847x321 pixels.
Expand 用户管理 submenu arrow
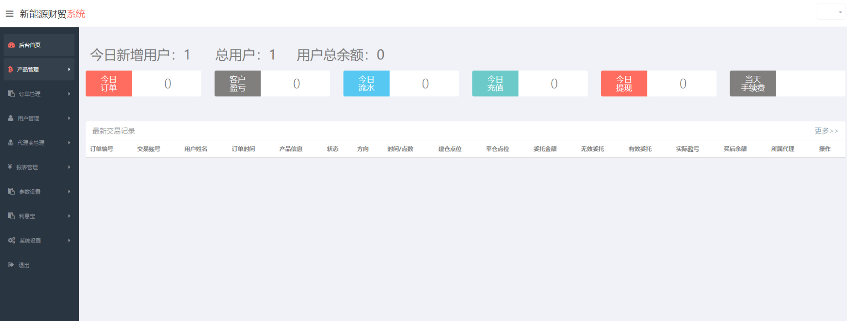69,118
